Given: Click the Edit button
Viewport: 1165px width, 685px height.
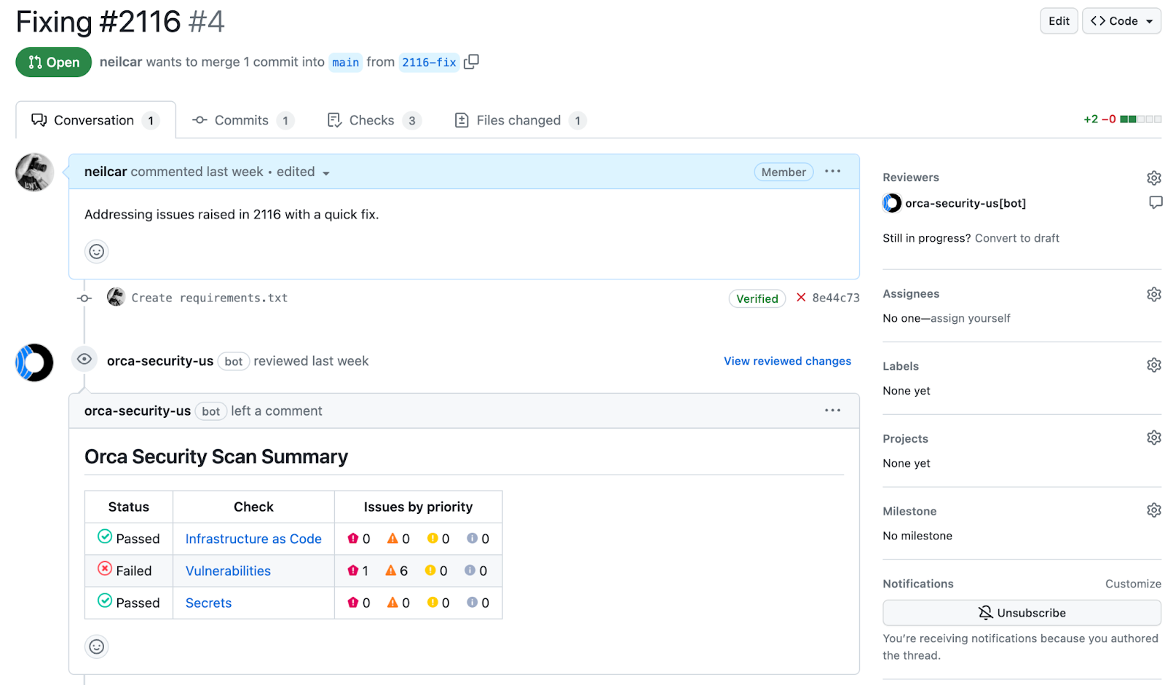Looking at the screenshot, I should [x=1058, y=20].
